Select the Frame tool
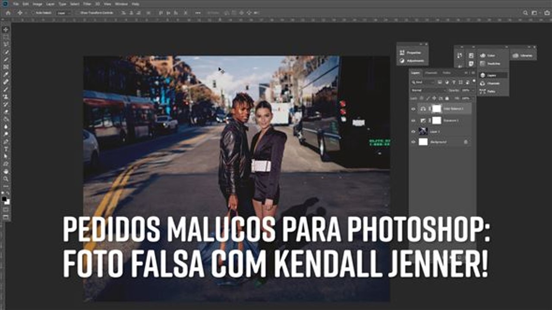Image resolution: width=552 pixels, height=310 pixels. pyautogui.click(x=6, y=67)
